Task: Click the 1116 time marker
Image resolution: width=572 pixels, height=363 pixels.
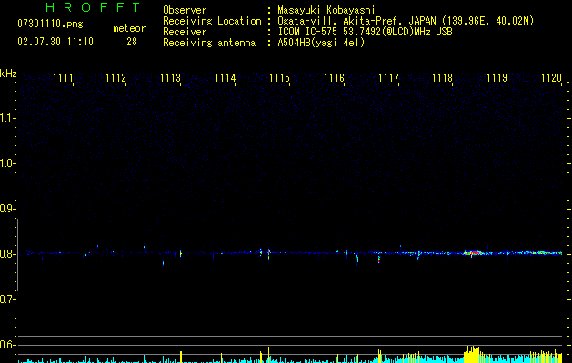Action: pyautogui.click(x=334, y=78)
